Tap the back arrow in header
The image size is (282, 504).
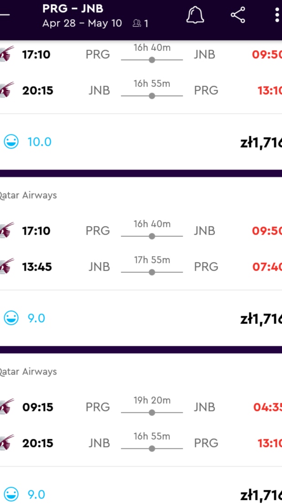(4, 15)
